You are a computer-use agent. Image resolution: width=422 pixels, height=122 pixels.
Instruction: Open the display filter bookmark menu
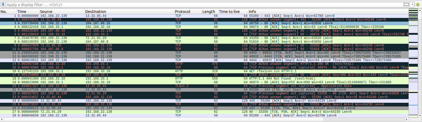(x=3, y=4)
